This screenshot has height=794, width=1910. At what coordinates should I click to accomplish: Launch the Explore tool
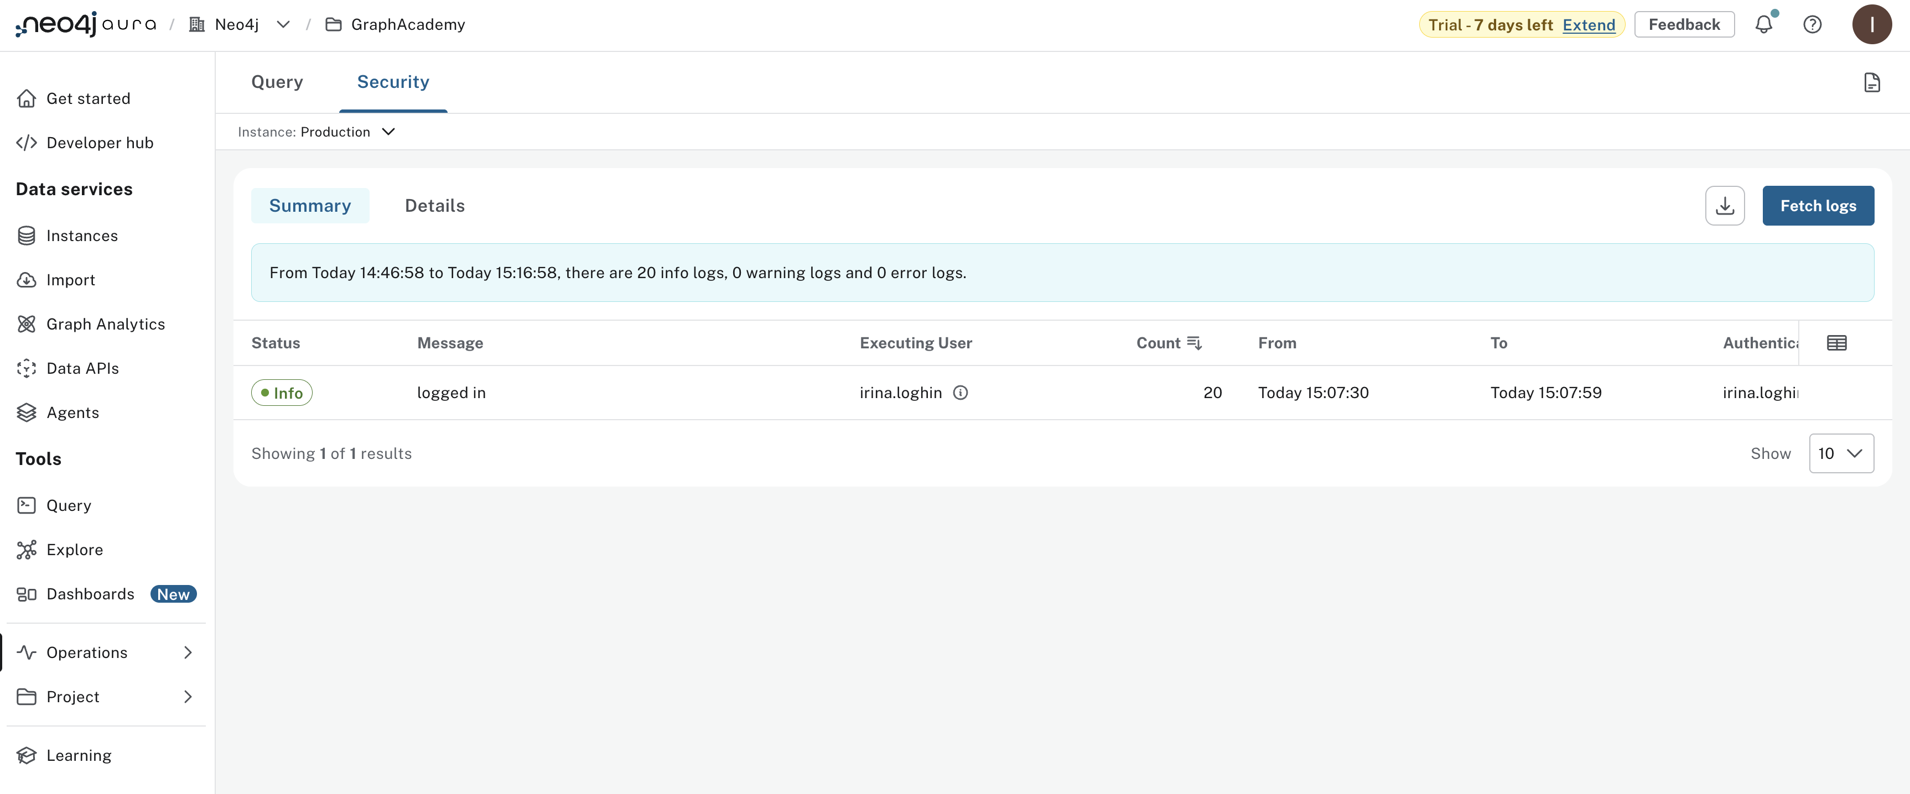pos(75,550)
